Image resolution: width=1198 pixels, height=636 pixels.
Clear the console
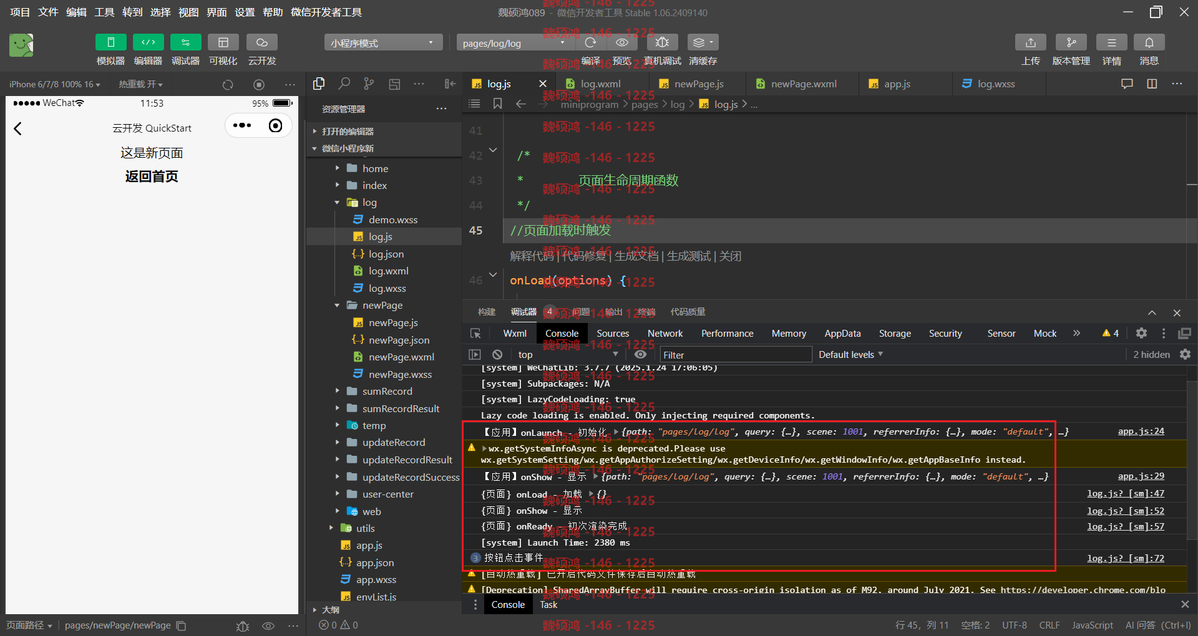coord(497,355)
